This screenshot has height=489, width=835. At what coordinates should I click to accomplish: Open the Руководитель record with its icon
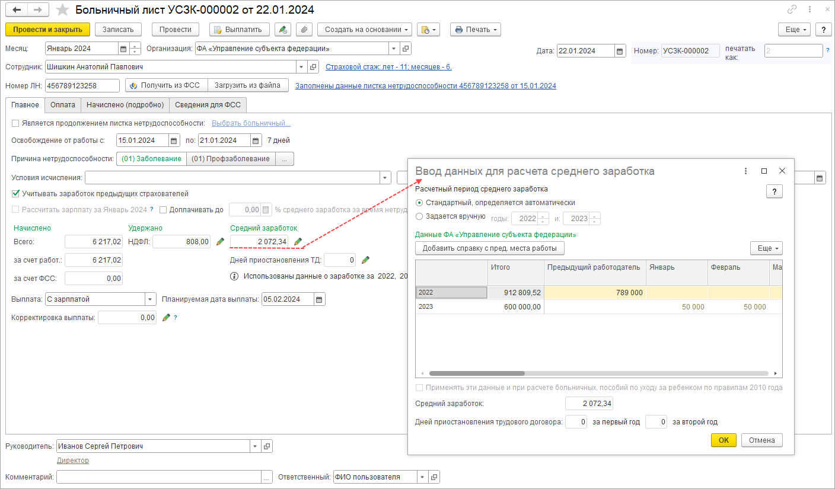click(x=267, y=446)
